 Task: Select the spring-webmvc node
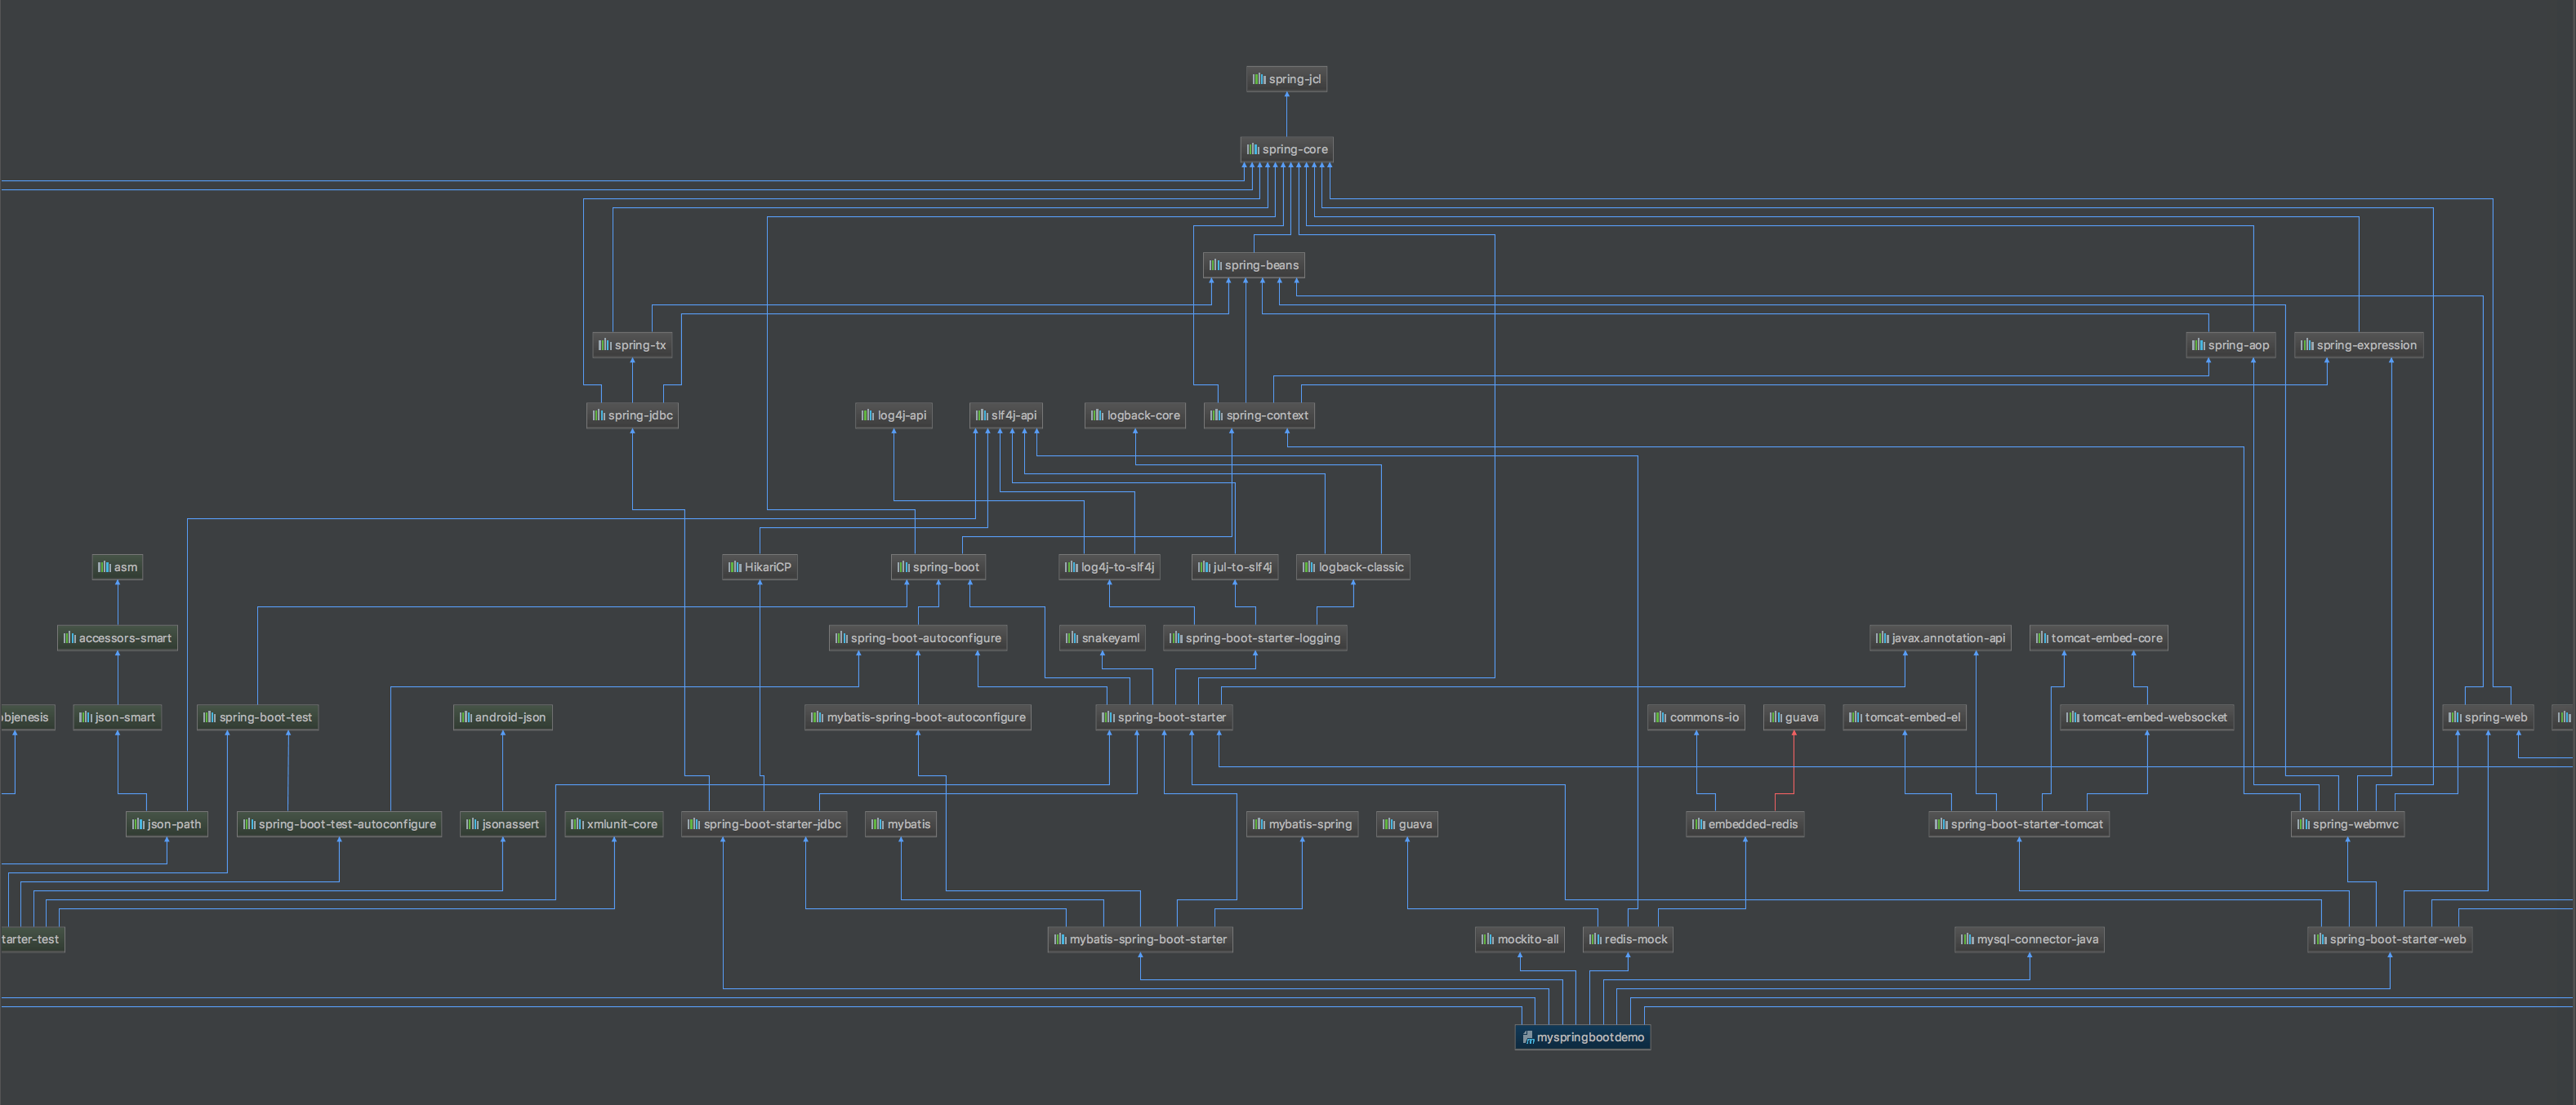pos(2347,824)
